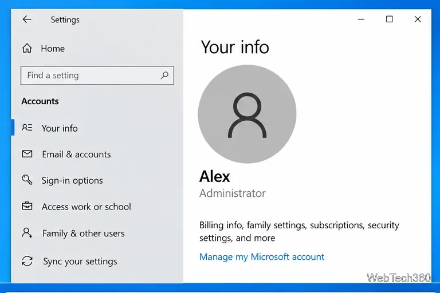Maximize the Settings window
Screen dimensions: 440x293
[x=389, y=19]
